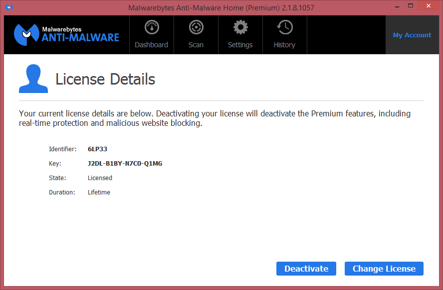Open History using the clock icon

click(x=284, y=28)
